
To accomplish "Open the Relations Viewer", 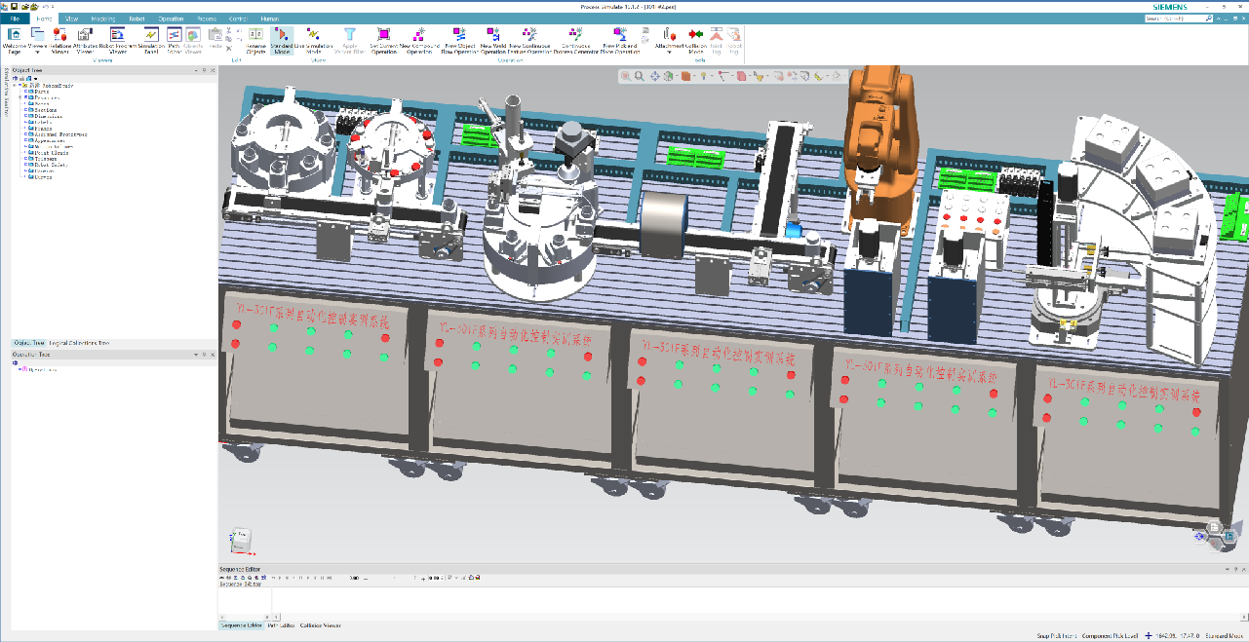I will pos(60,40).
